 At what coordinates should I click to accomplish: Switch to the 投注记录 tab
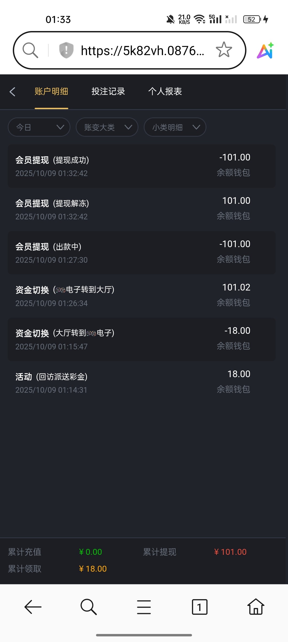[x=108, y=91]
